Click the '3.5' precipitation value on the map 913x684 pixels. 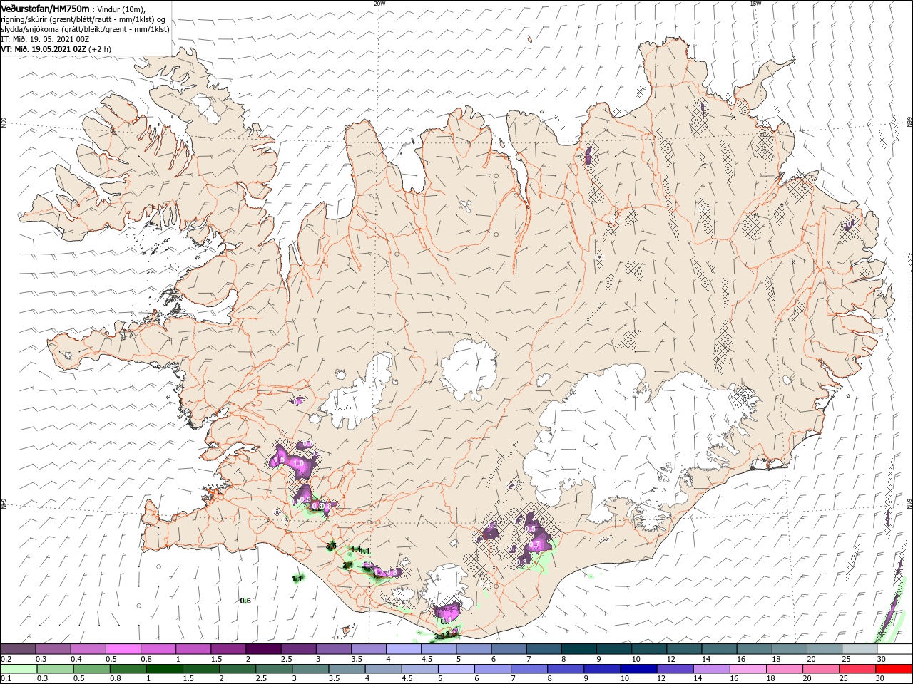(331, 546)
